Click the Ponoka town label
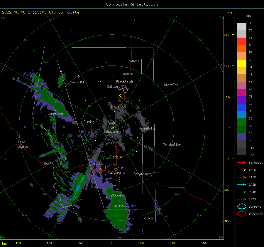The image size is (264, 247). (134, 61)
